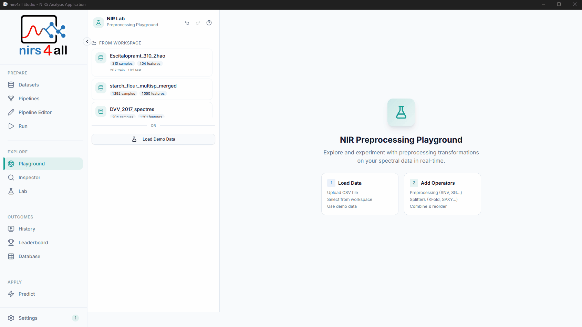
Task: Click the Datasets database icon
Action: pyautogui.click(x=11, y=85)
